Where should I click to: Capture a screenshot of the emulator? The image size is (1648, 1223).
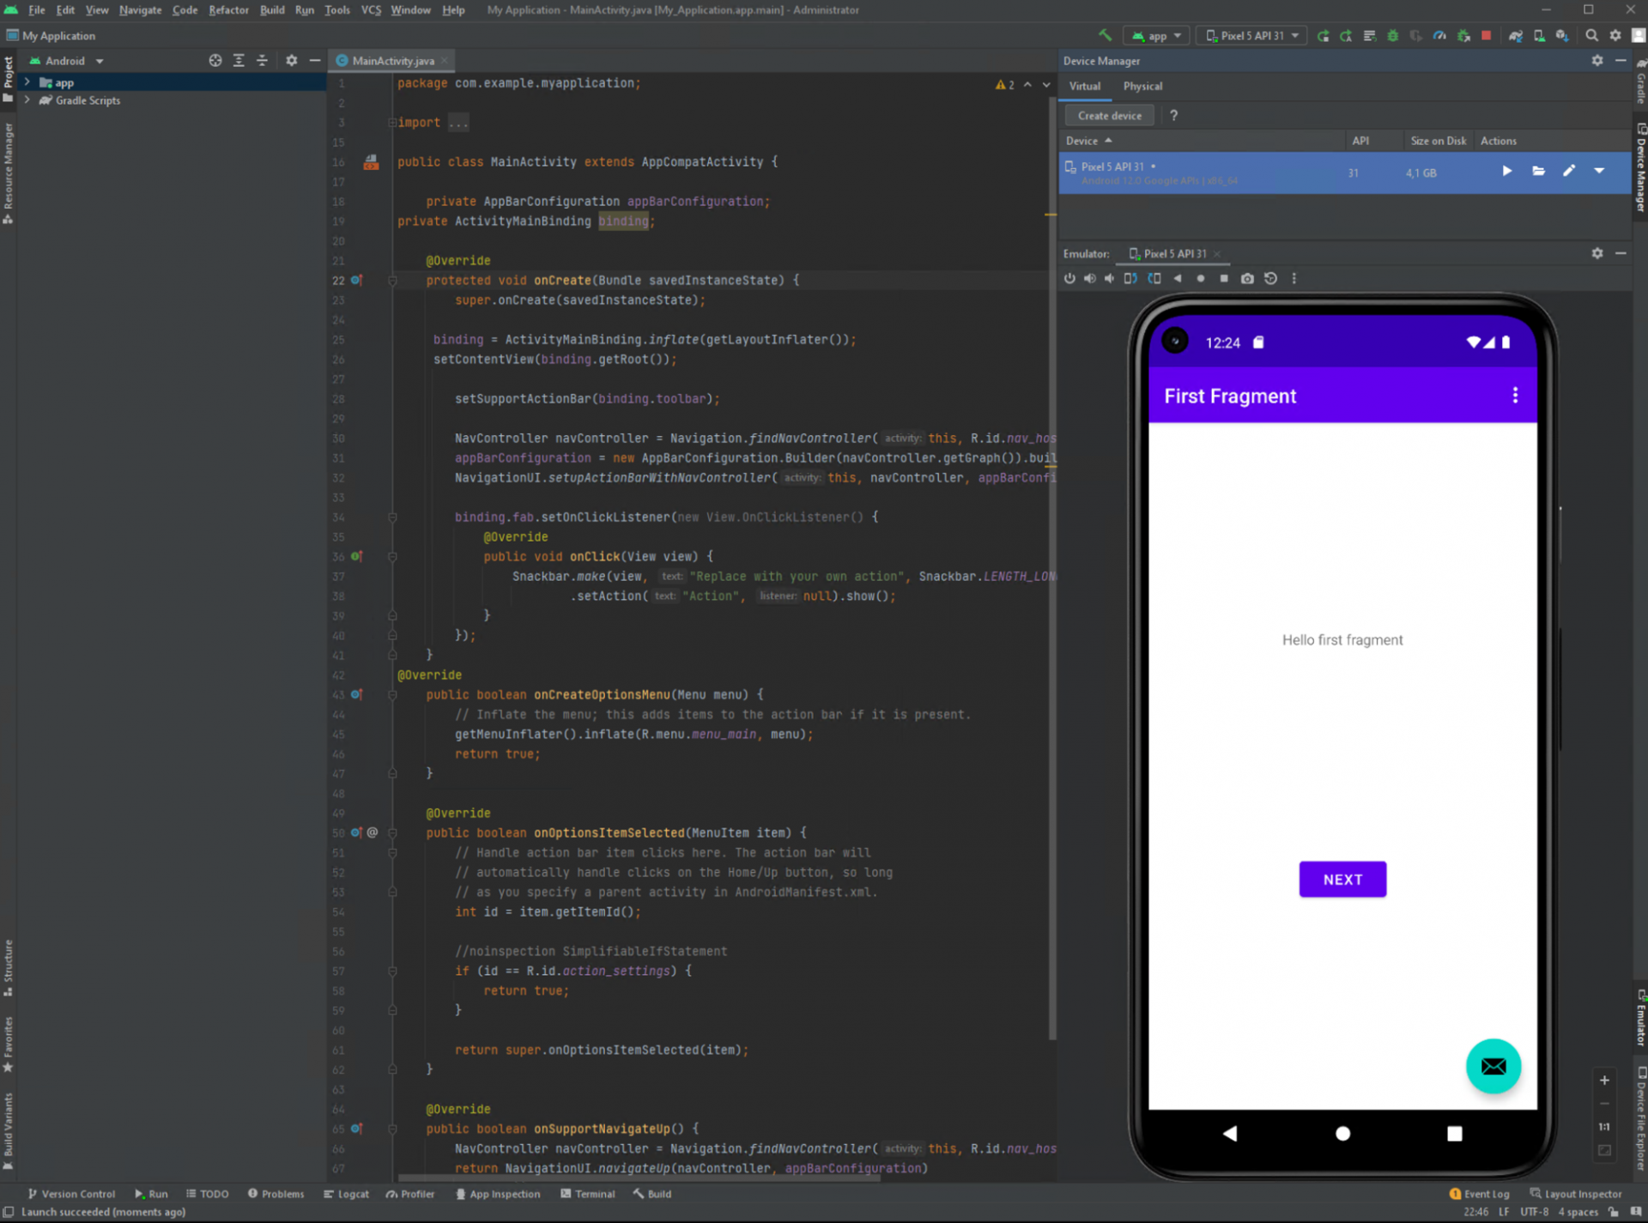pyautogui.click(x=1247, y=278)
